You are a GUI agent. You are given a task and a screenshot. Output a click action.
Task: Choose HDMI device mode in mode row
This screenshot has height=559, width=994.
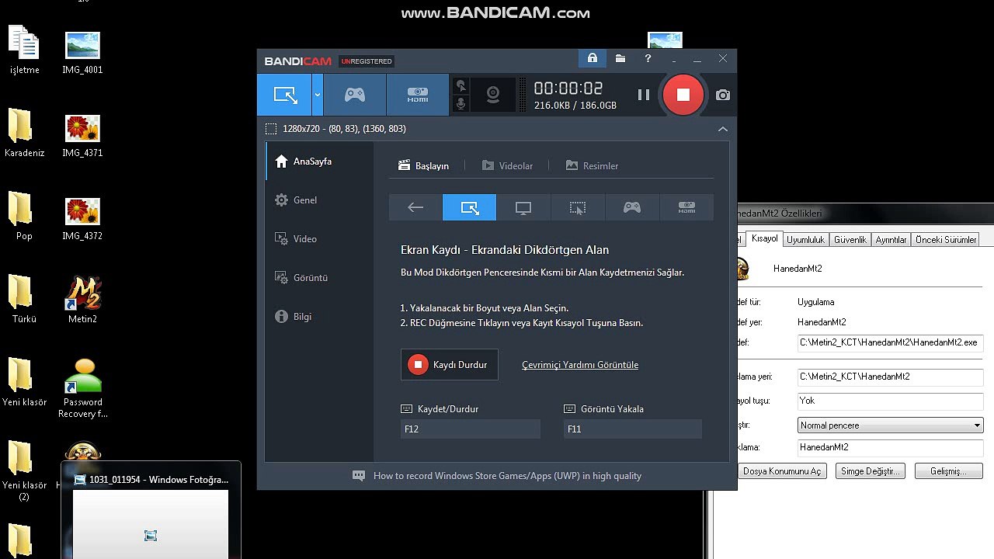[x=686, y=207]
